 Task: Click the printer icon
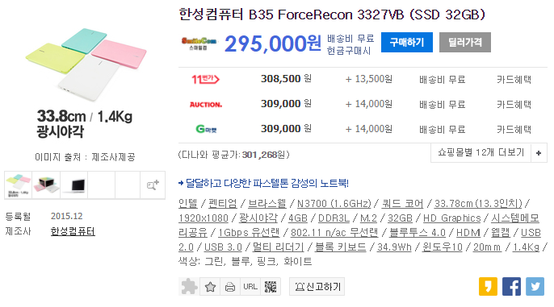pyautogui.click(x=230, y=287)
